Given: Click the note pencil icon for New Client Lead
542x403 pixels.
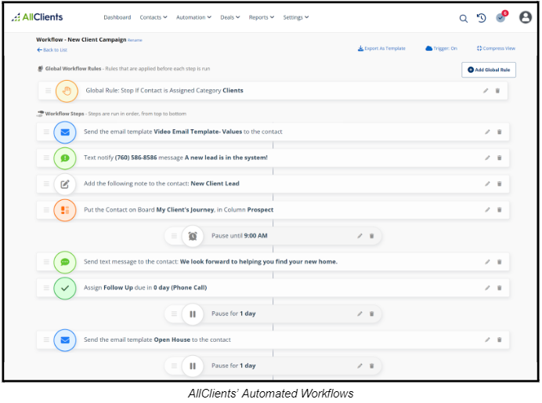Looking at the screenshot, I should click(x=65, y=184).
